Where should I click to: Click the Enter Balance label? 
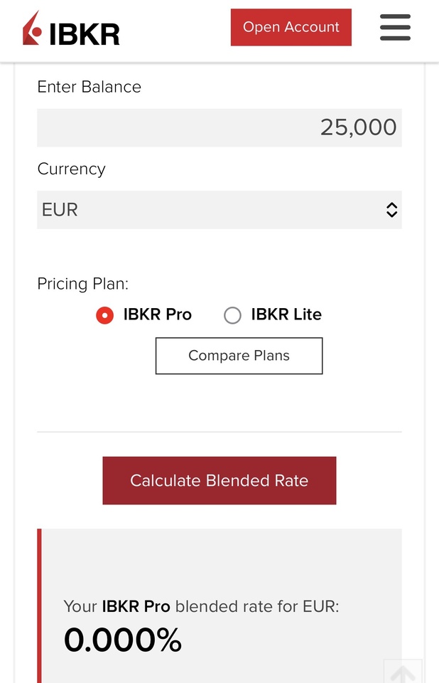pos(89,87)
